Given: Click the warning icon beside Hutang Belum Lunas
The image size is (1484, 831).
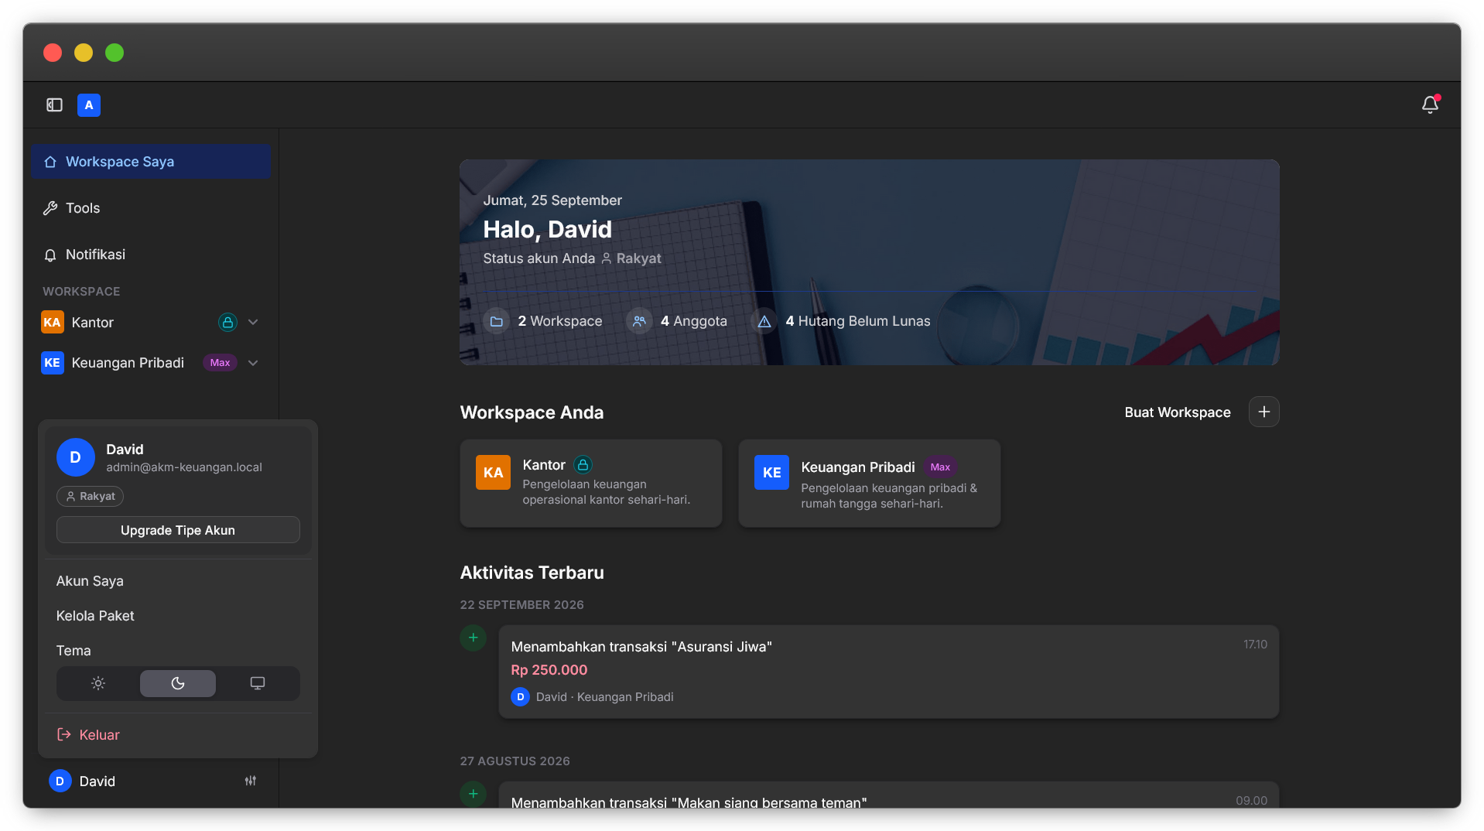Looking at the screenshot, I should click(764, 321).
